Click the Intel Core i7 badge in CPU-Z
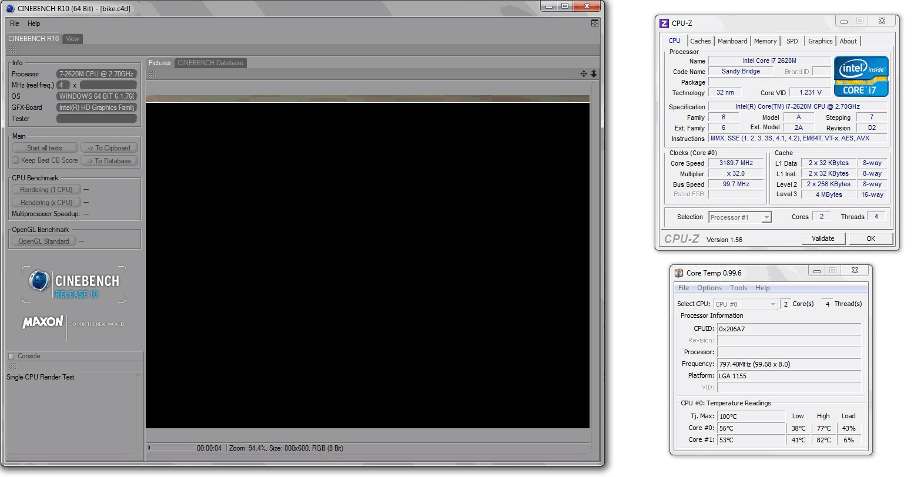 pyautogui.click(x=861, y=76)
